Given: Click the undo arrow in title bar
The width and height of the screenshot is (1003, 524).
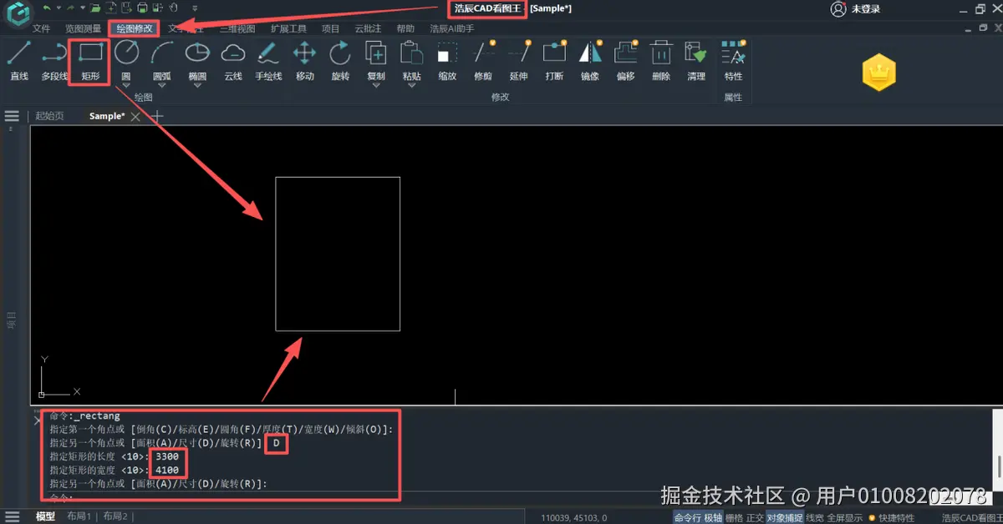Looking at the screenshot, I should 47,8.
